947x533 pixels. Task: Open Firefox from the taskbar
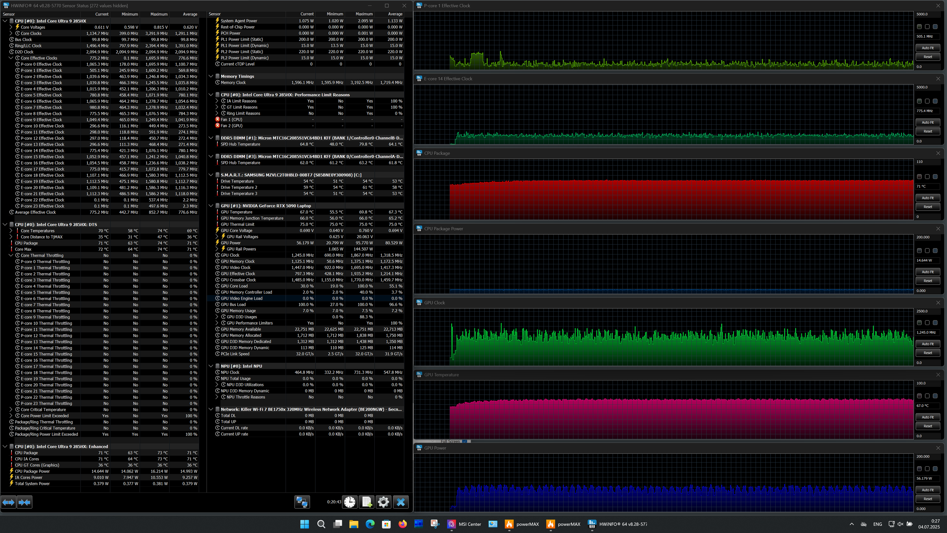[402, 524]
